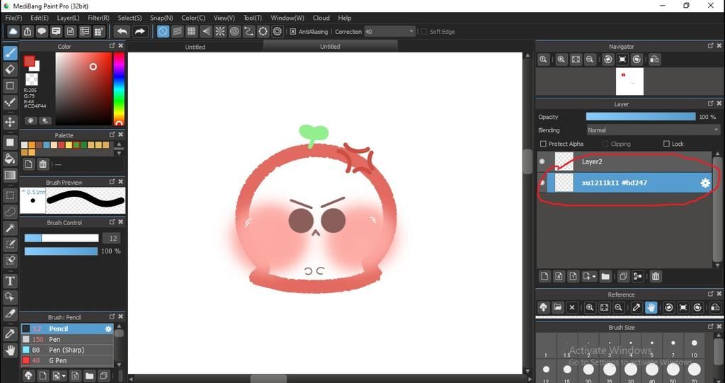
Task: Select the Eraser tool
Action: coord(10,69)
